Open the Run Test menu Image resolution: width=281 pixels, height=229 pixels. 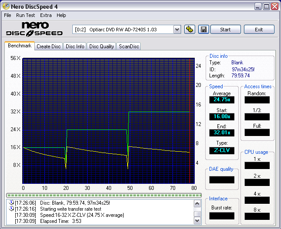coord(25,15)
